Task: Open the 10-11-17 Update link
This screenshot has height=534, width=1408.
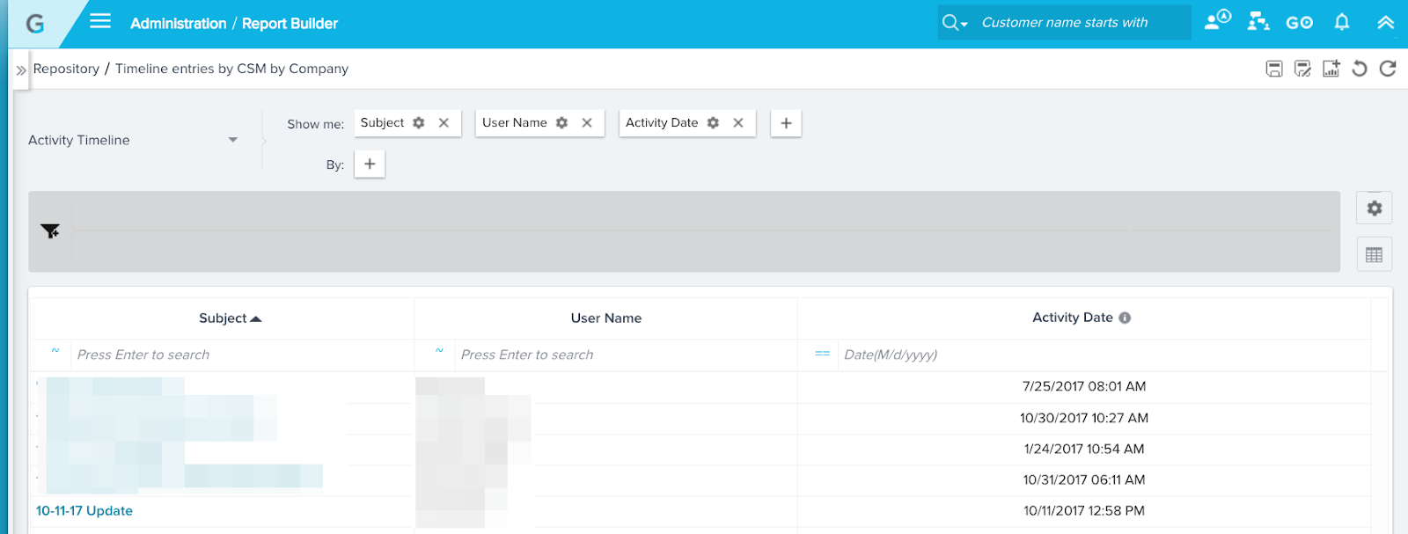Action: [x=84, y=511]
